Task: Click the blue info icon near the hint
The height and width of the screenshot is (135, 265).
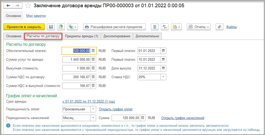Action: pos(8,125)
